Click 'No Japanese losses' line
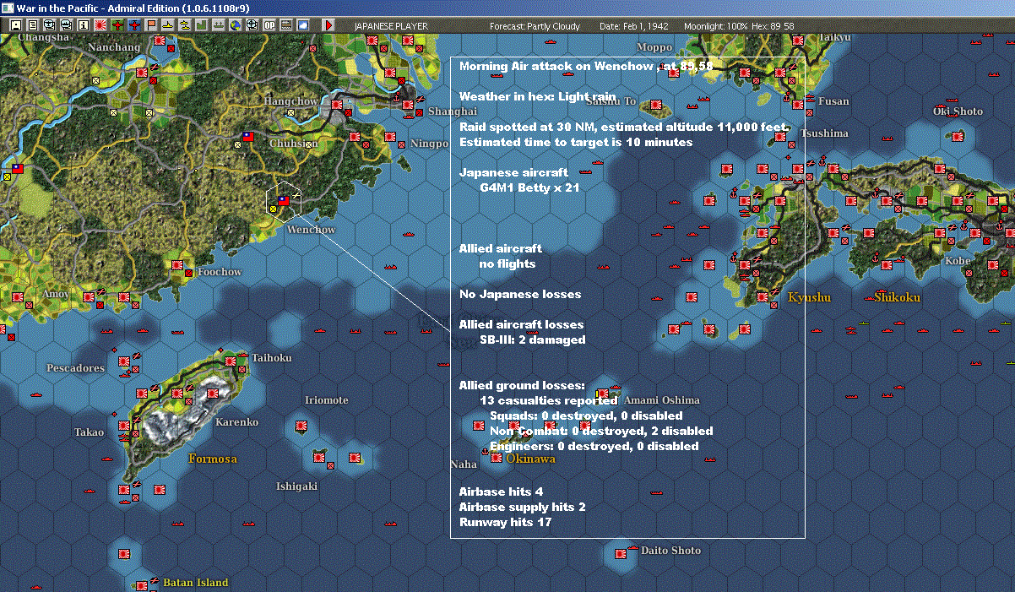The image size is (1015, 592). (x=520, y=294)
